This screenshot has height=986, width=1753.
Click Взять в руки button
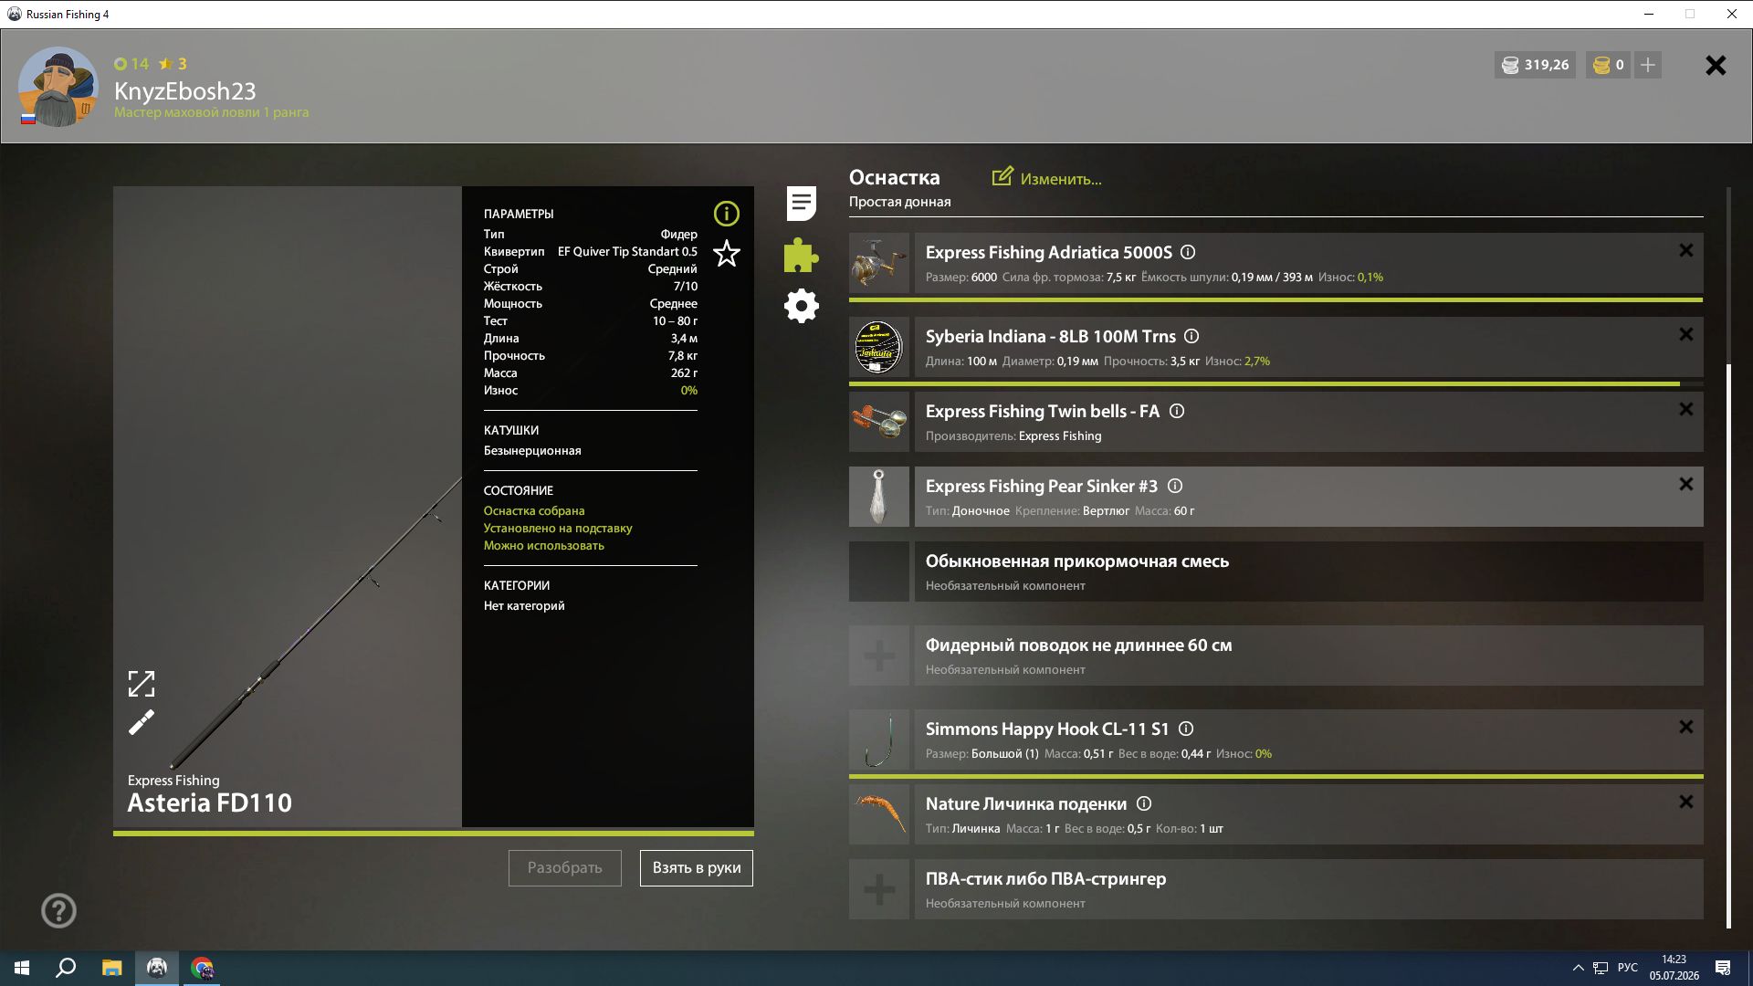[697, 867]
